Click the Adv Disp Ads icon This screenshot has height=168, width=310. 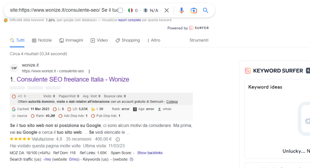pyautogui.click(x=61, y=116)
